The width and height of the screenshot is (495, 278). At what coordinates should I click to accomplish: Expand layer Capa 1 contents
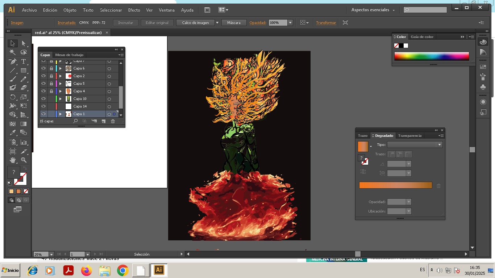tap(61, 114)
